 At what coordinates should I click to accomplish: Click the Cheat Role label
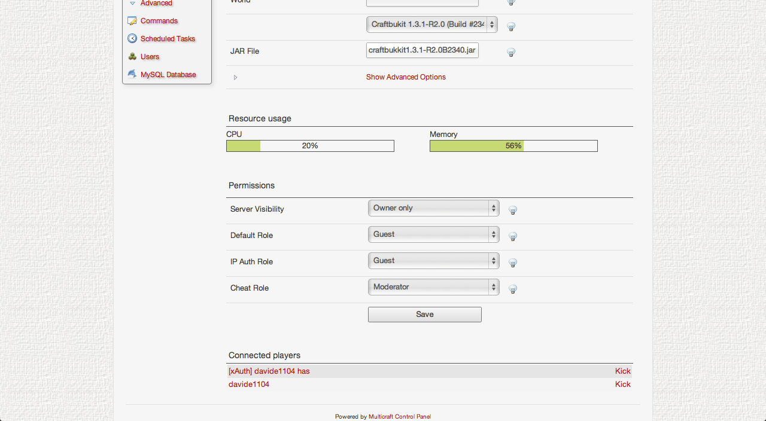tap(250, 288)
